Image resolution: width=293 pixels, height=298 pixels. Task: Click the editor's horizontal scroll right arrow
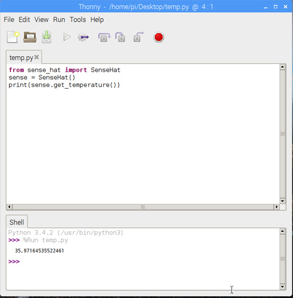[277, 207]
